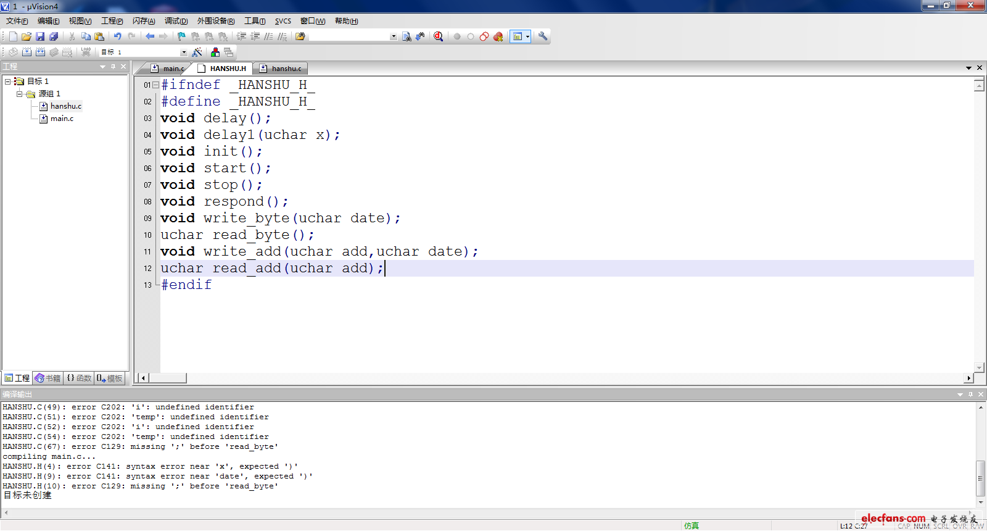
Task: Place cursor on line 13 #endif
Action: tap(186, 285)
